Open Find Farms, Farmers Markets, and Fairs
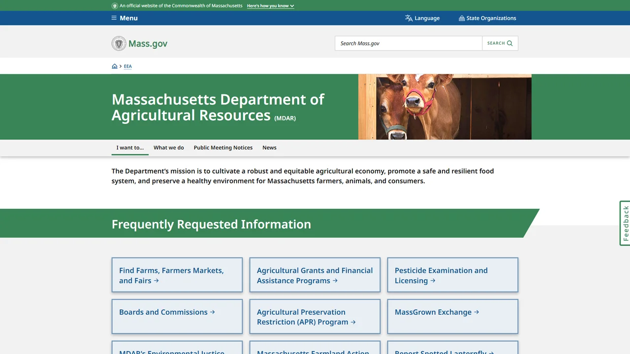This screenshot has height=354, width=630. [177, 275]
